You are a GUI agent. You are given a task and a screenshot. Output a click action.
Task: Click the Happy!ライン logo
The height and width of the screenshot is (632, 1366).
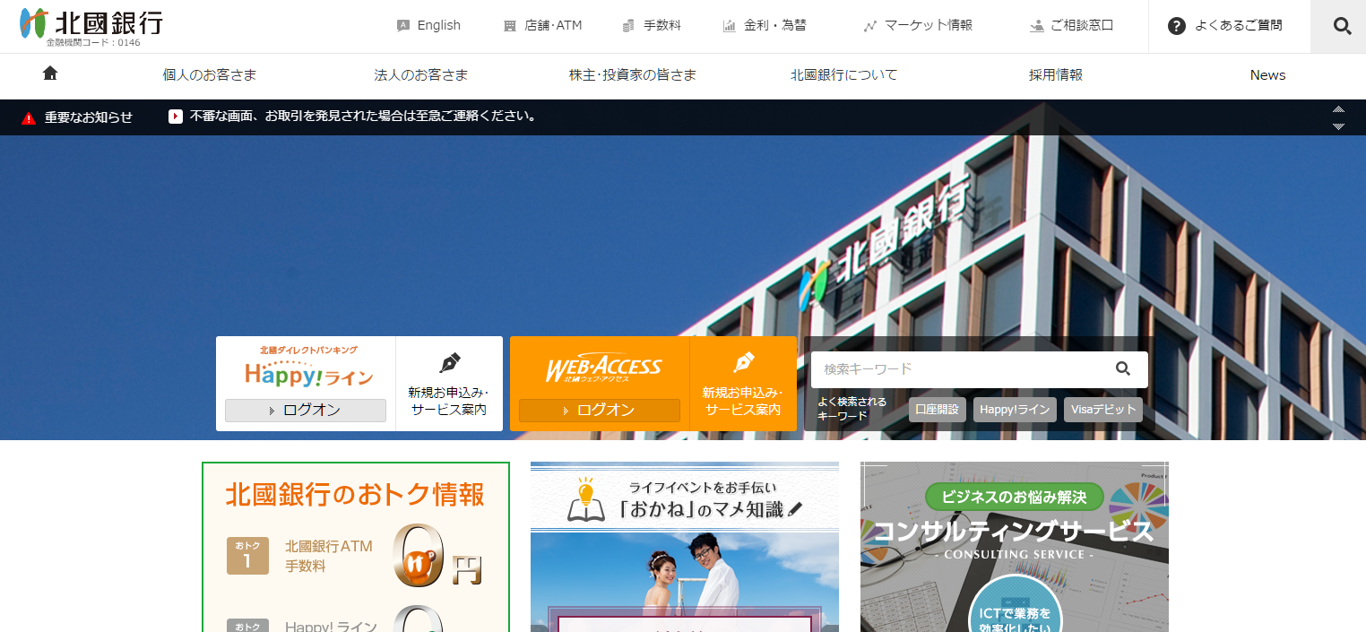tap(308, 372)
